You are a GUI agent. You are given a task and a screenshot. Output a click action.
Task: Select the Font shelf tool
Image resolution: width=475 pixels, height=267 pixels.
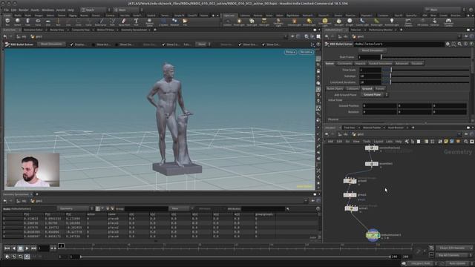[136, 22]
